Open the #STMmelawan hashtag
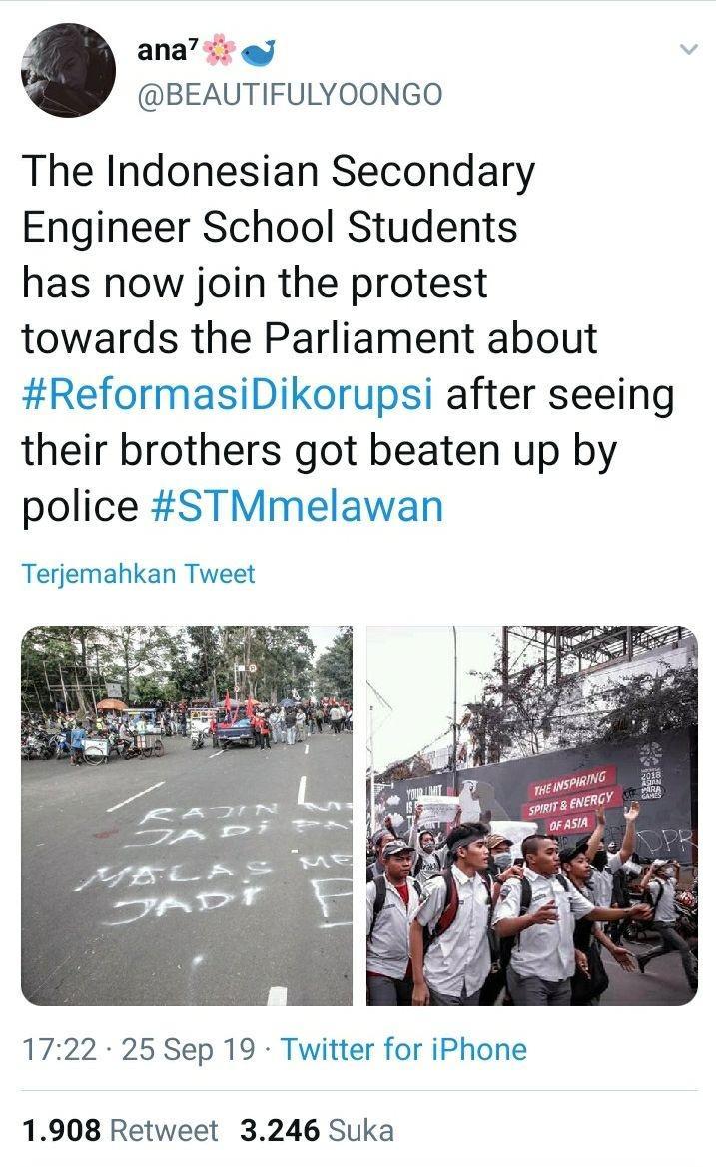The width and height of the screenshot is (716, 1167). pyautogui.click(x=297, y=506)
